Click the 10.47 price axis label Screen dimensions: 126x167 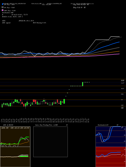click(x=123, y=89)
